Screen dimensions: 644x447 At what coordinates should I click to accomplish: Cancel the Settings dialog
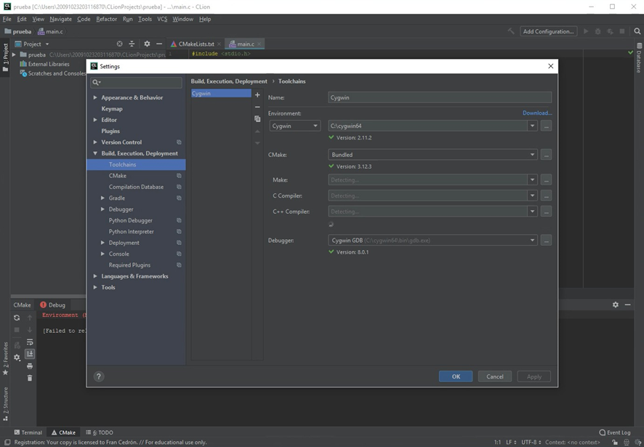click(x=494, y=376)
